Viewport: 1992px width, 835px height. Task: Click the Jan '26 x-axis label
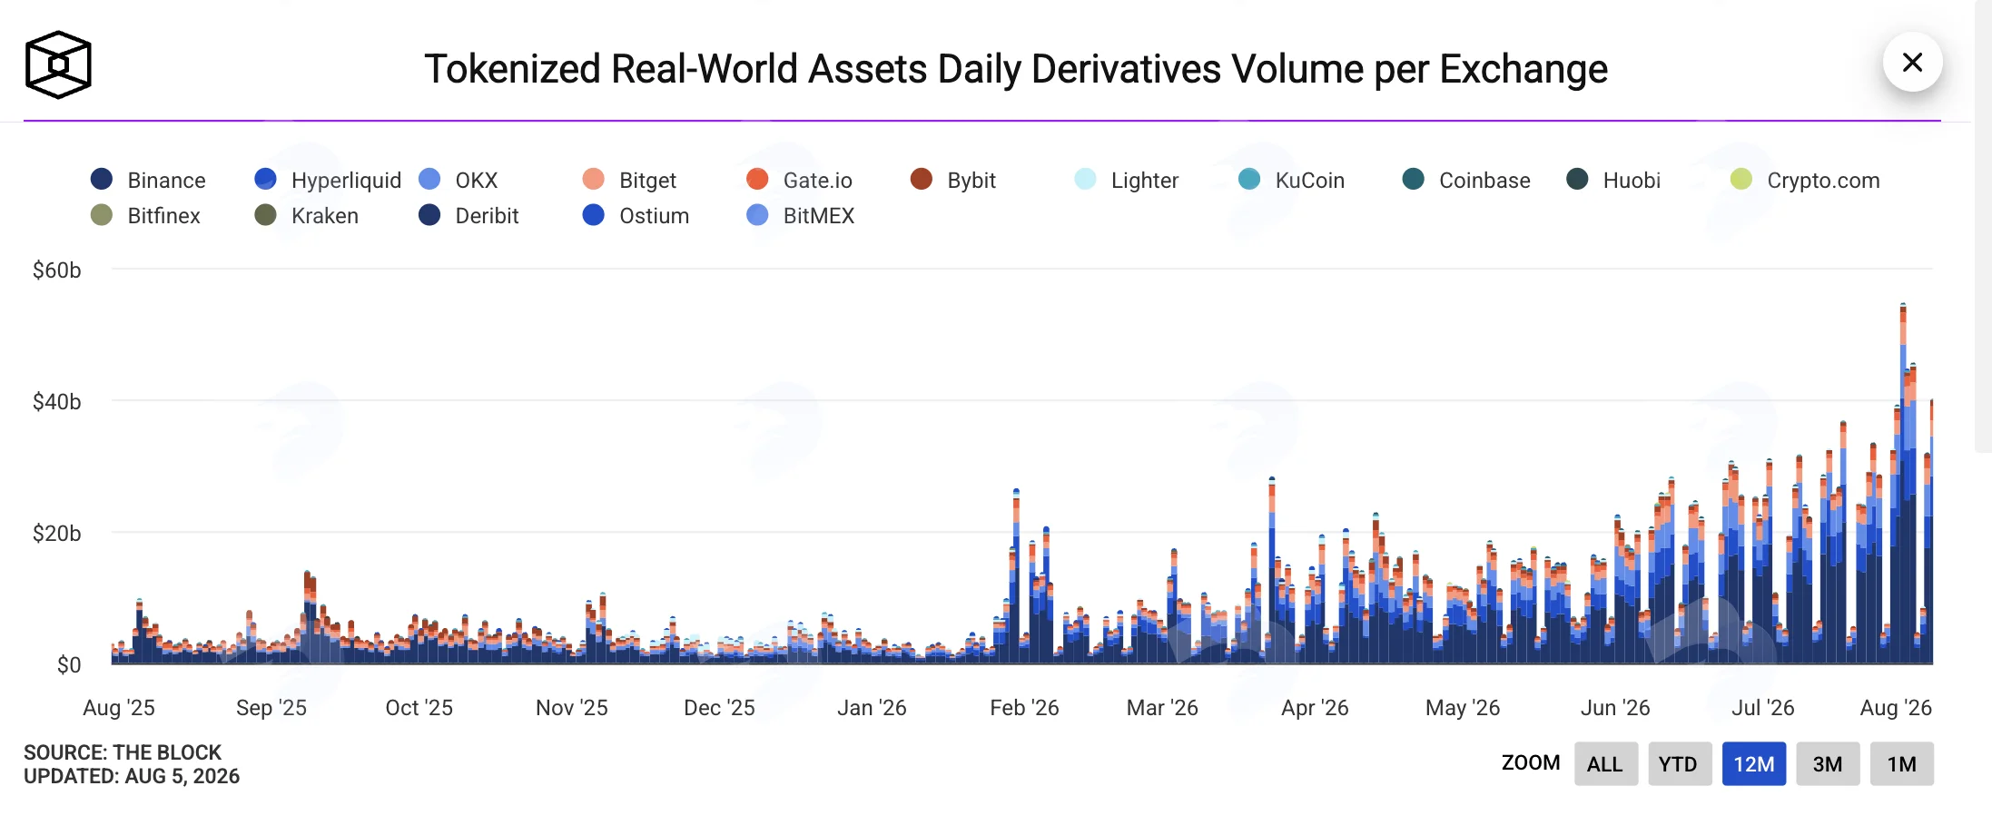pyautogui.click(x=873, y=708)
